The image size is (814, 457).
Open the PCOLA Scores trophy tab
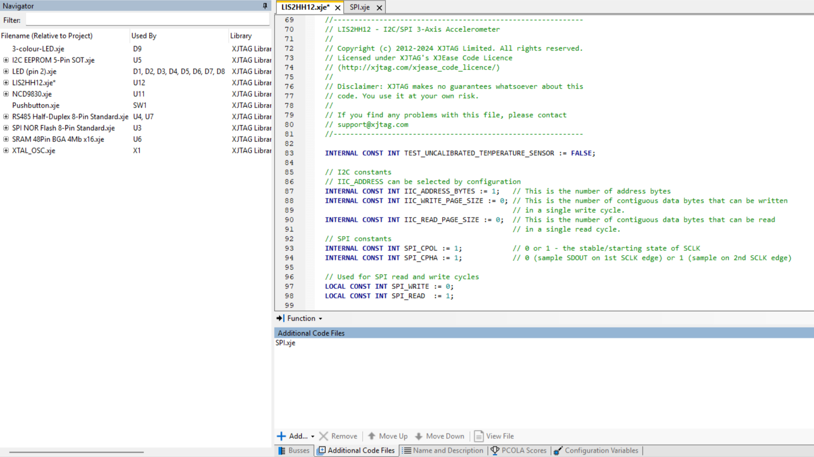[x=519, y=450]
